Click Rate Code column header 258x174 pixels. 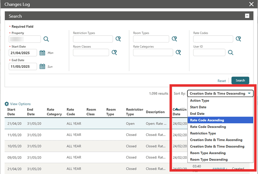point(71,112)
